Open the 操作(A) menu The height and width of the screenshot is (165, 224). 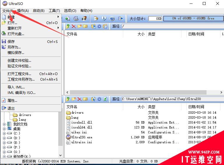(23, 11)
